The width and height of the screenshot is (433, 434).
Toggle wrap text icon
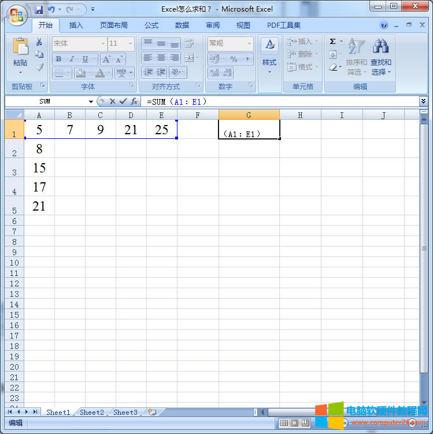pyautogui.click(x=189, y=43)
